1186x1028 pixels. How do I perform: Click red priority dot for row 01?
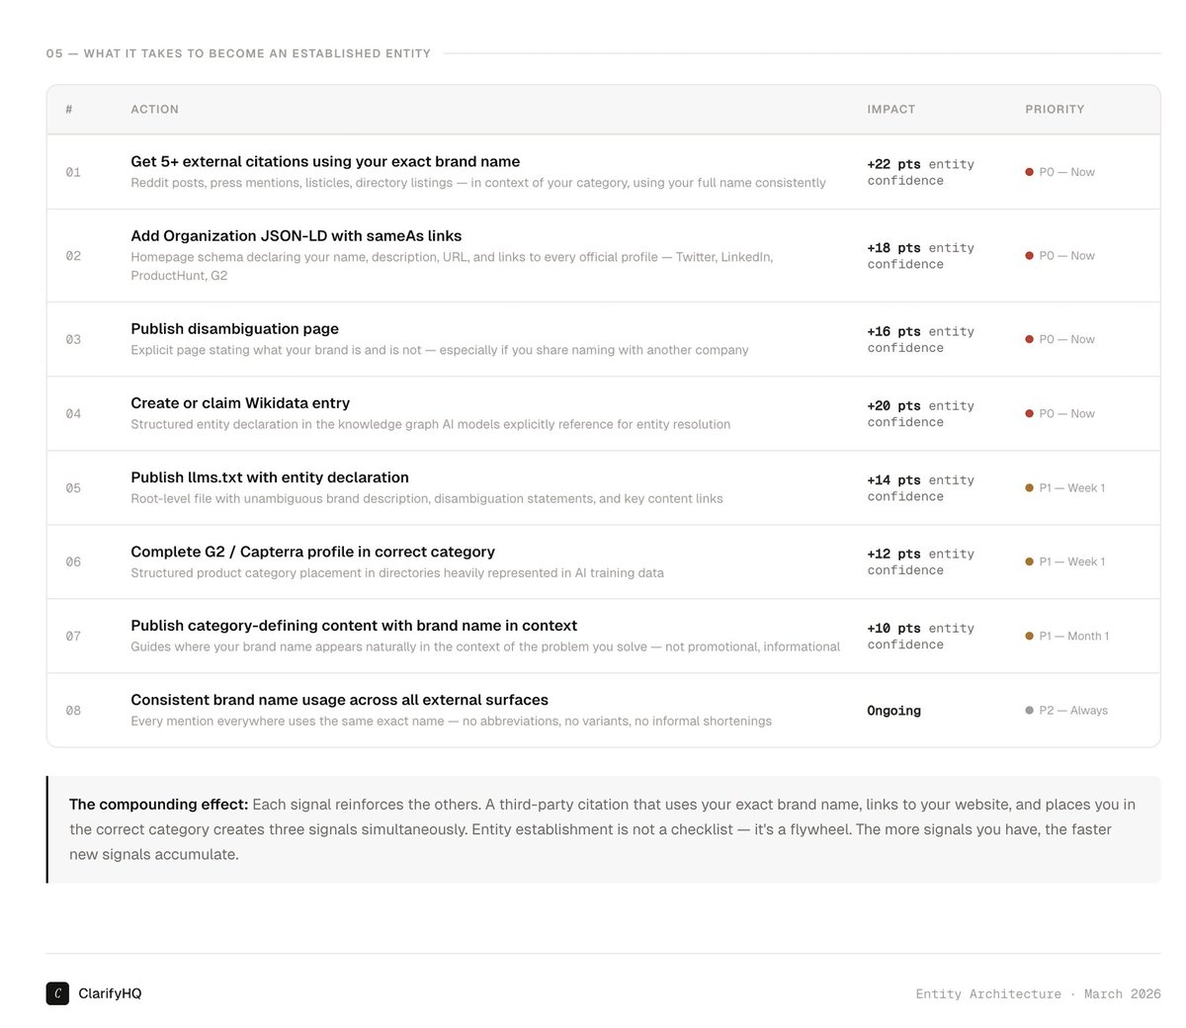pos(1029,172)
